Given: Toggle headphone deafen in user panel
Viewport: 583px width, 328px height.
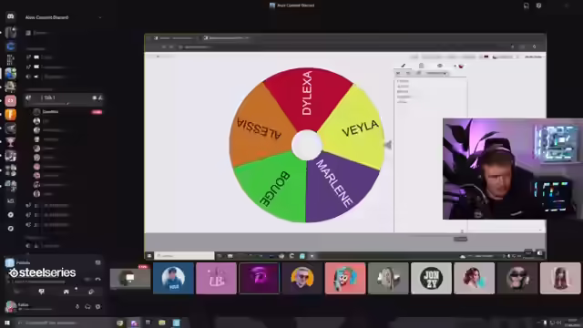Looking at the screenshot, I should click(87, 307).
